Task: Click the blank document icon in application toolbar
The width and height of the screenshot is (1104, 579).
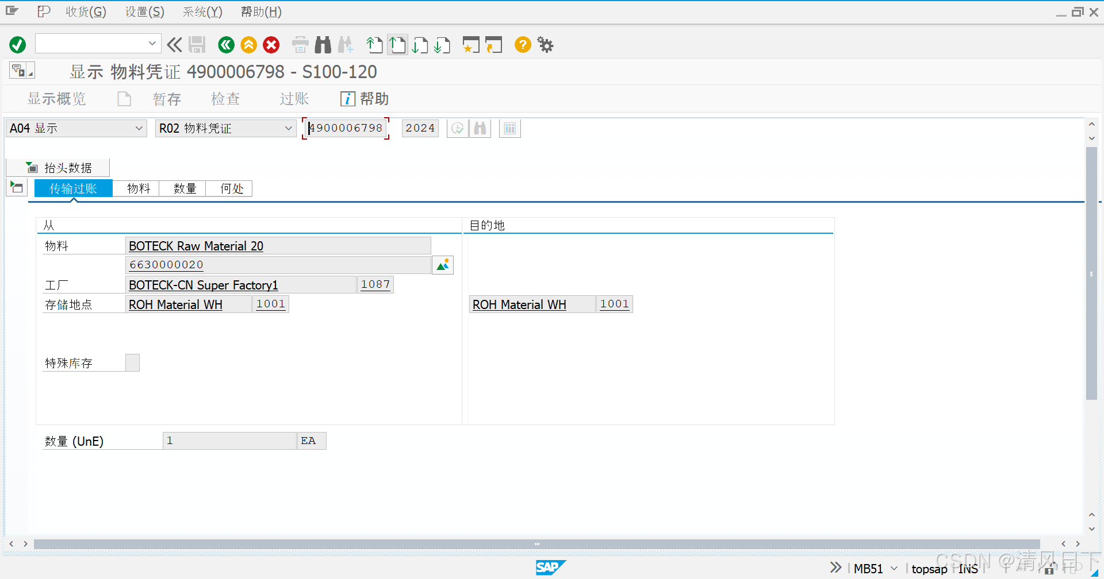Action: click(x=124, y=99)
